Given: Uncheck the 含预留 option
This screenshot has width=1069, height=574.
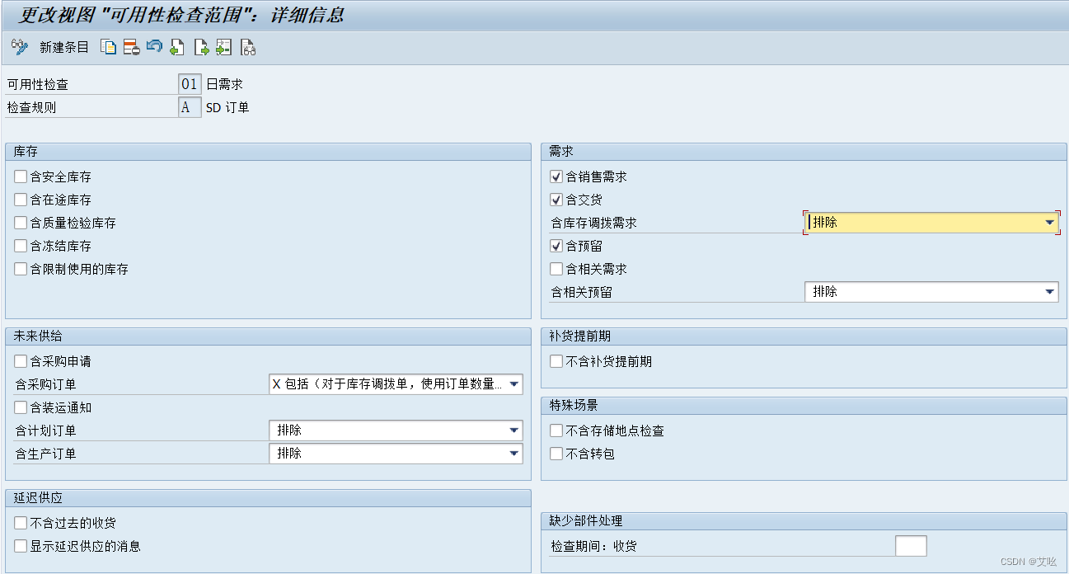Looking at the screenshot, I should (x=556, y=245).
